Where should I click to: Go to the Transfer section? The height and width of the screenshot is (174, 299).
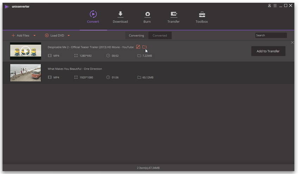pos(173,17)
